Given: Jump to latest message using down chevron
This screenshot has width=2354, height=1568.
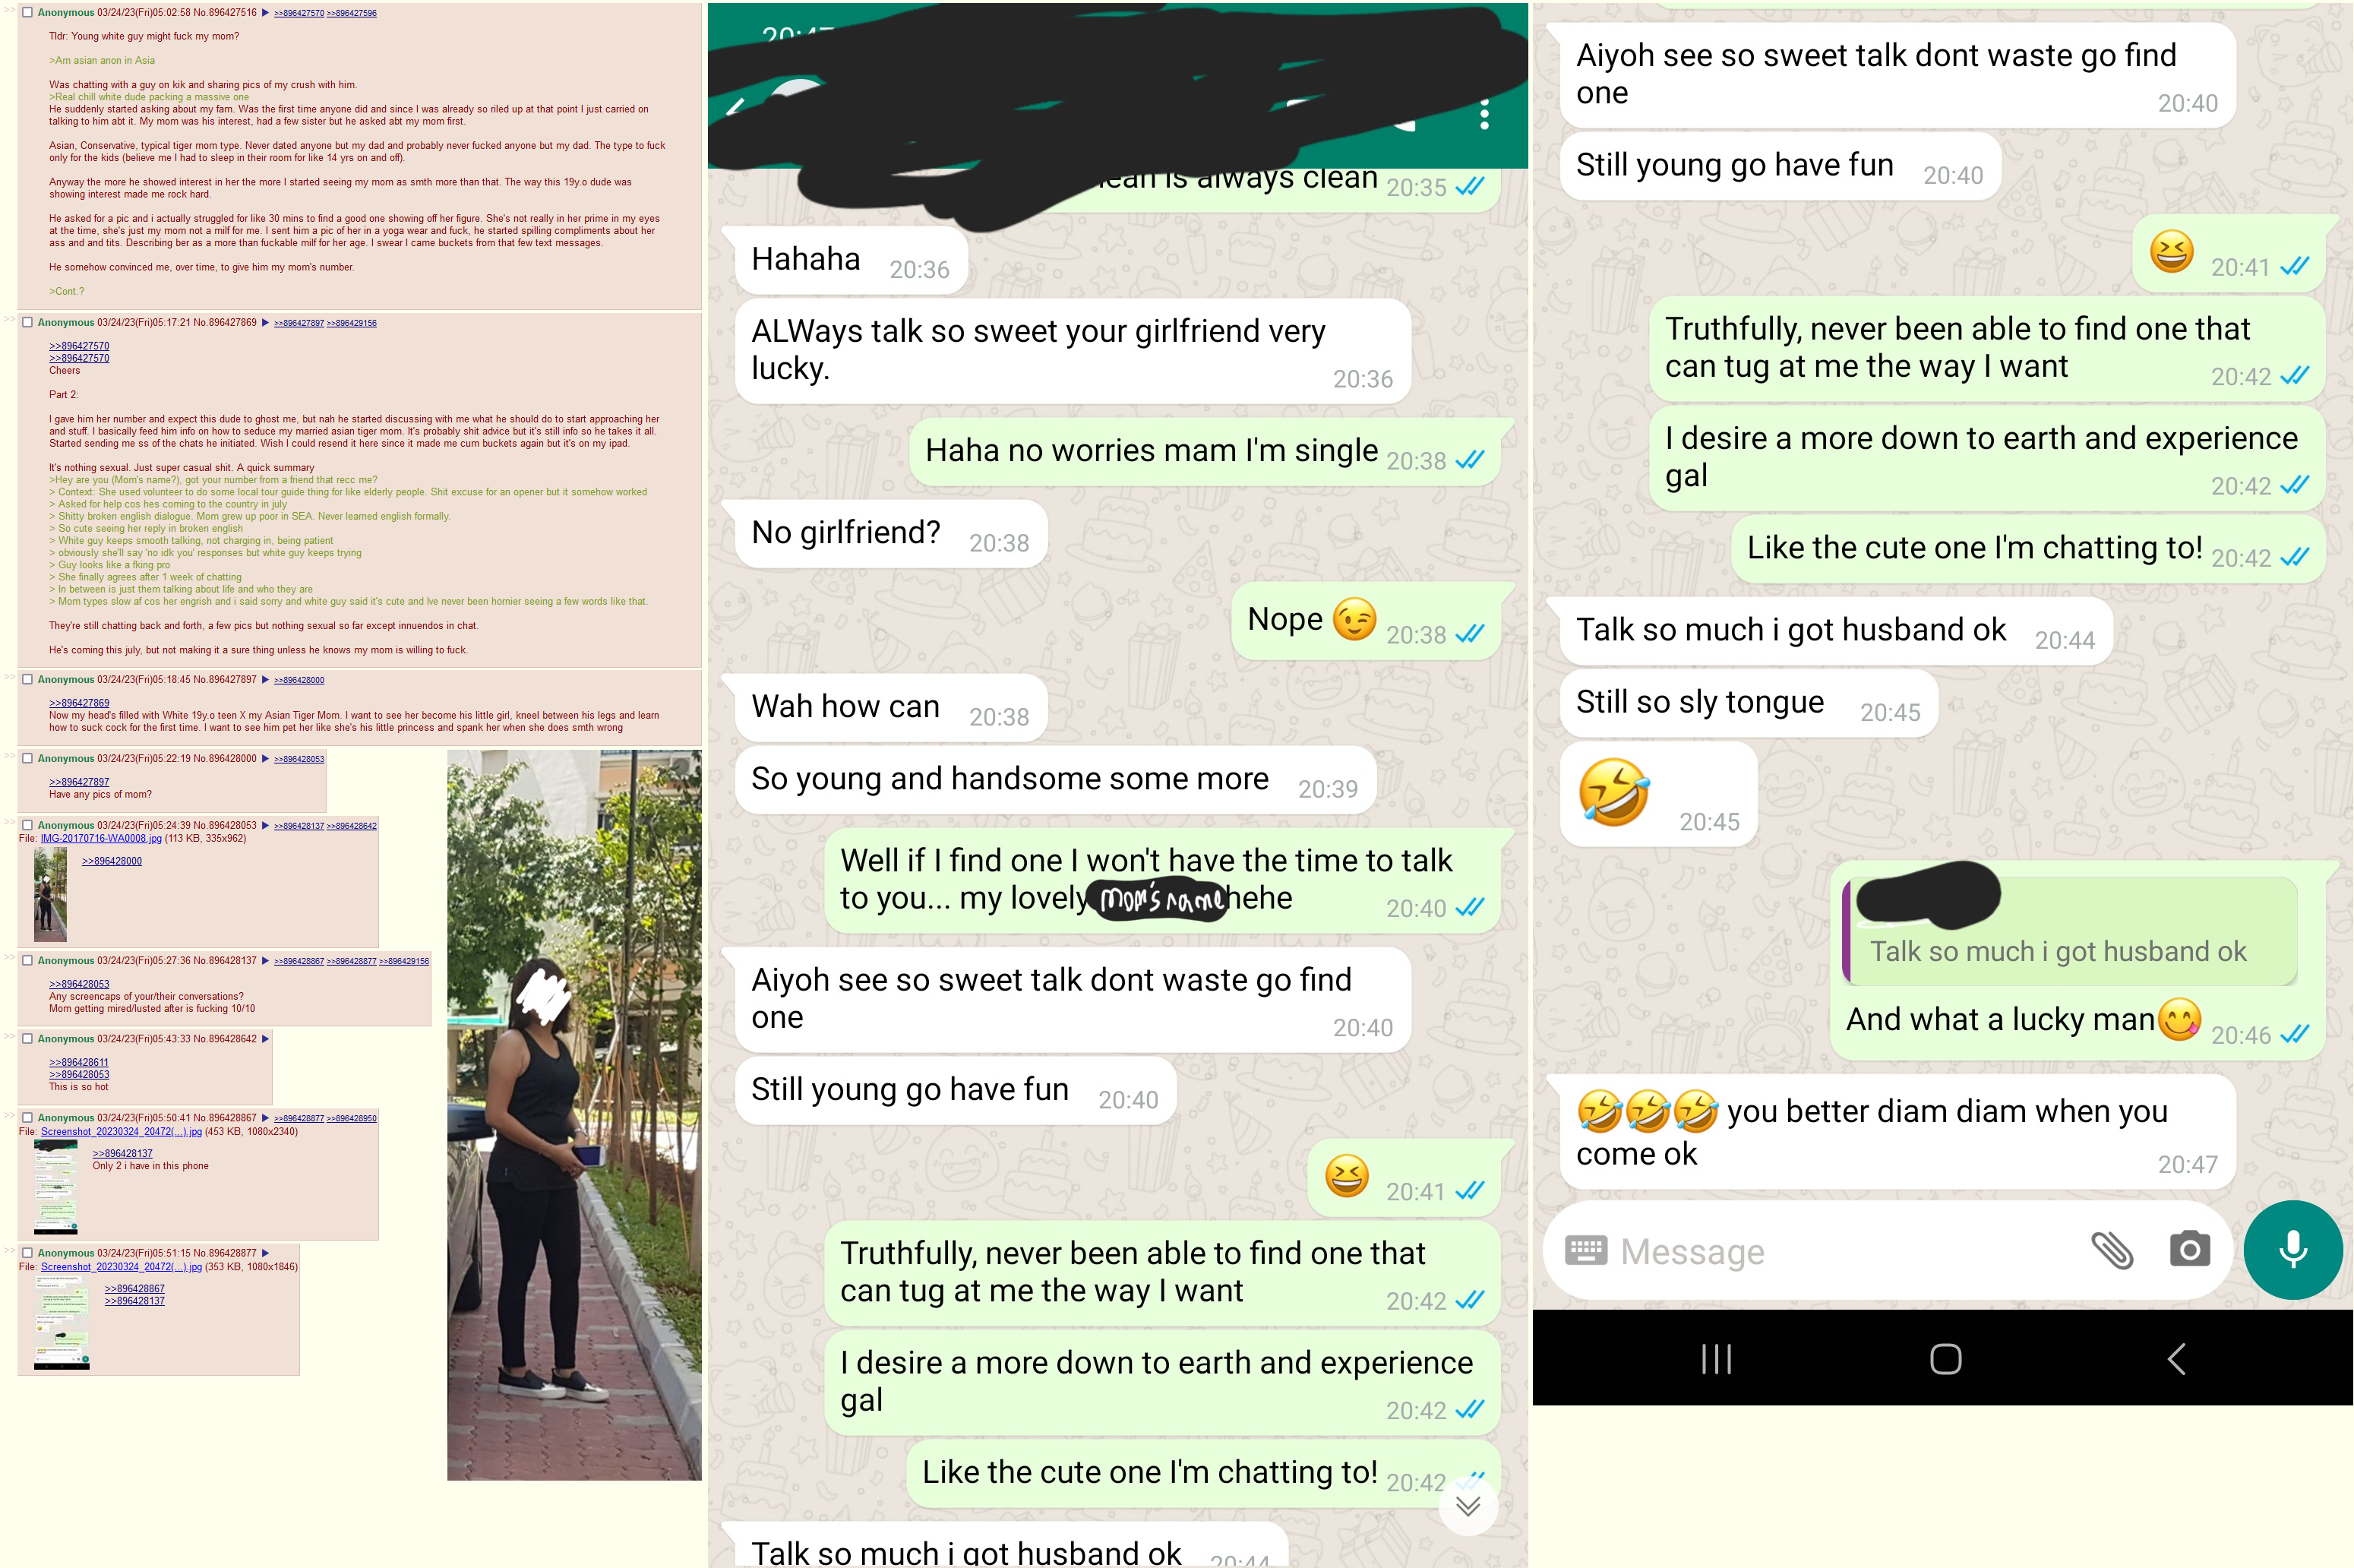Looking at the screenshot, I should pyautogui.click(x=1468, y=1506).
